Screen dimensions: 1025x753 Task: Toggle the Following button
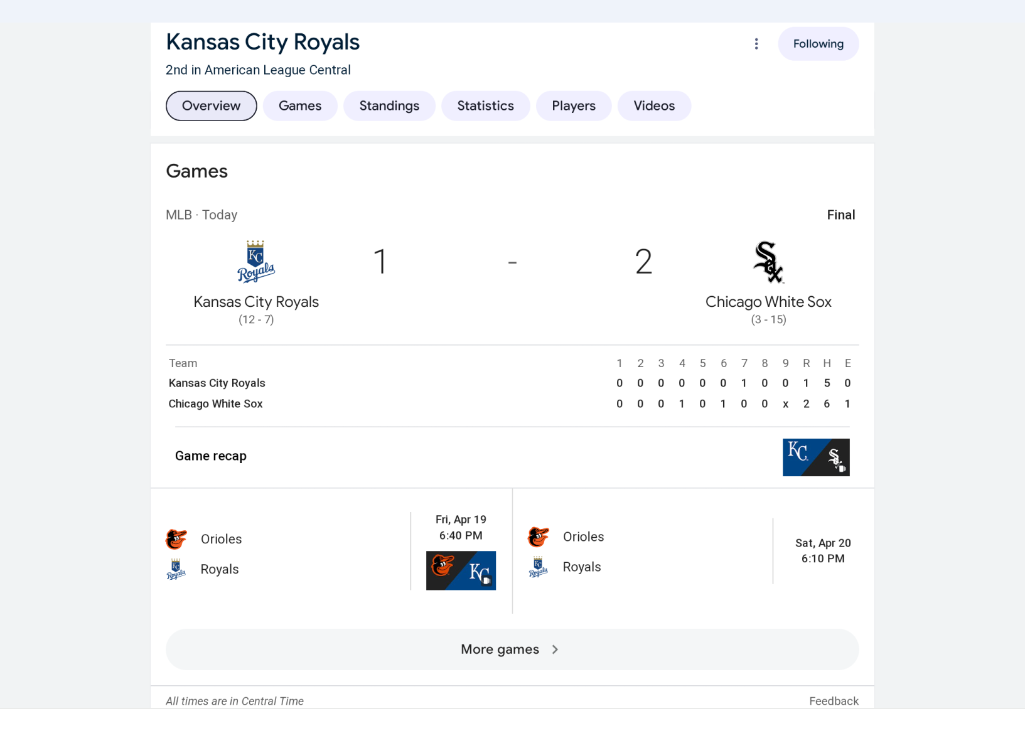818,44
